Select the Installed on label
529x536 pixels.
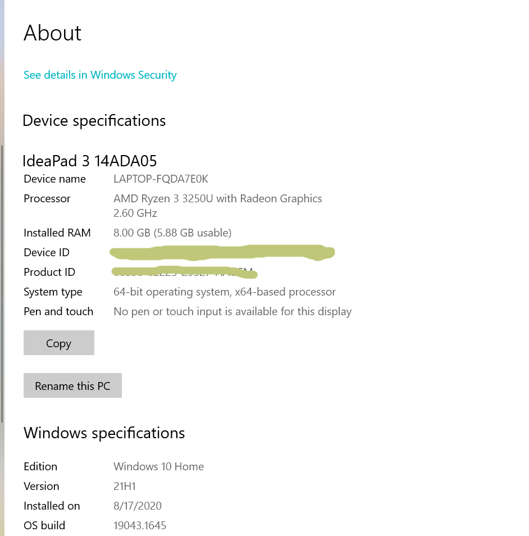(x=52, y=506)
